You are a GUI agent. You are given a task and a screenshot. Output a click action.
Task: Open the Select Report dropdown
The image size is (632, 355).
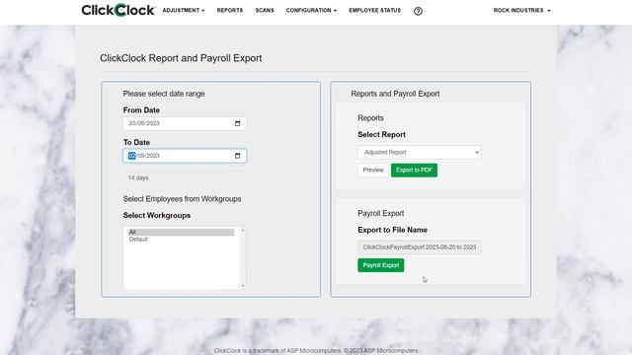[x=419, y=152]
